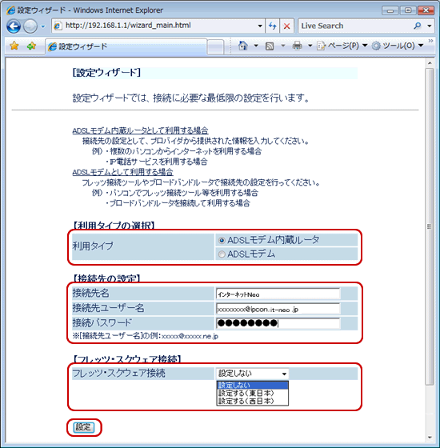Click the Live Search magnifier icon
The image size is (440, 448).
[x=417, y=26]
